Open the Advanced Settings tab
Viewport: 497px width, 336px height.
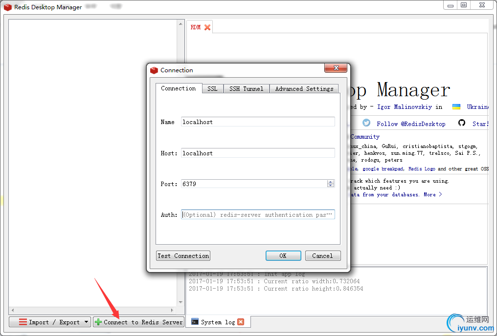pyautogui.click(x=304, y=89)
